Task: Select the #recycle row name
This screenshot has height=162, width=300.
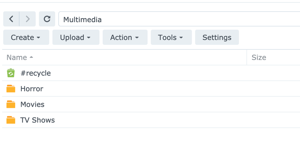Action: pos(36,73)
